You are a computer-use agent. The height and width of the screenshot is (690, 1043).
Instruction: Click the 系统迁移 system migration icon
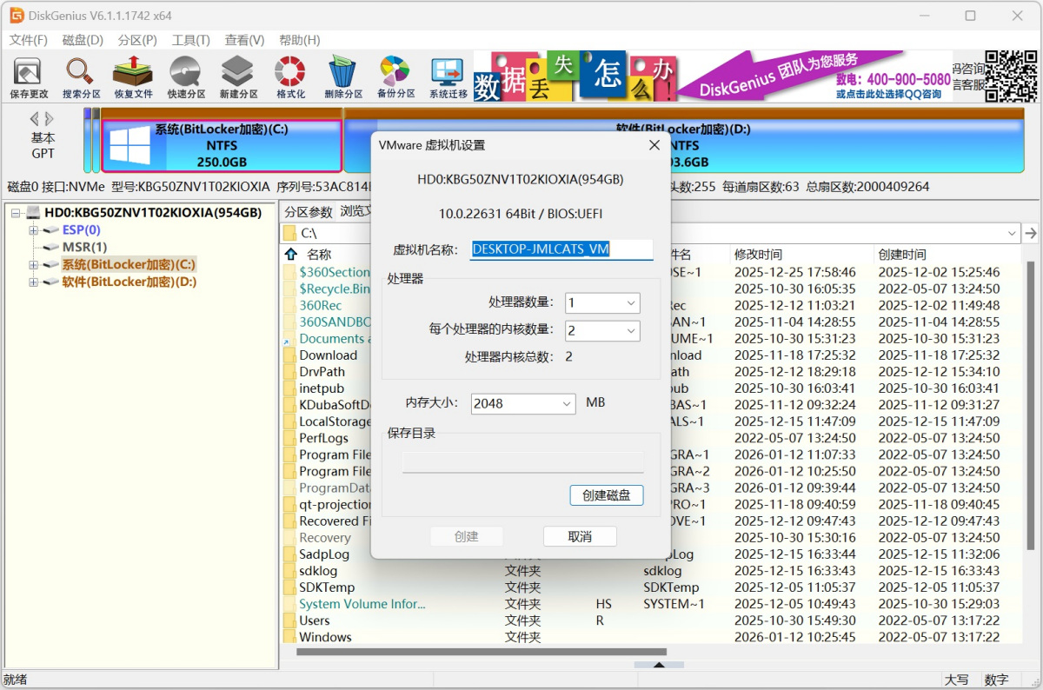[448, 76]
